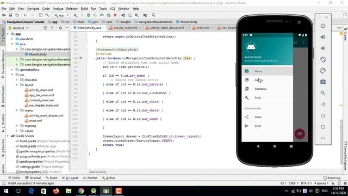Select Tools in the emulator drawer
The width and height of the screenshot is (348, 196).
click(267, 98)
